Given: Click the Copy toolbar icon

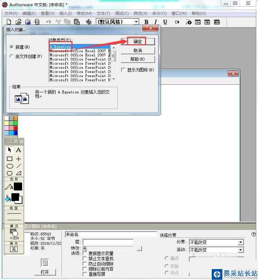Looking at the screenshot, I should tap(67, 22).
